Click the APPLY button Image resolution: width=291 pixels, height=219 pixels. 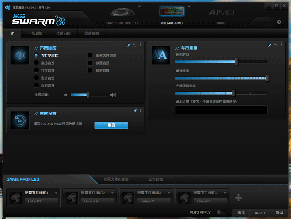(260, 213)
